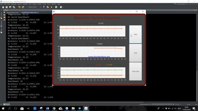Click the run progress bar in status bar

click(162, 104)
